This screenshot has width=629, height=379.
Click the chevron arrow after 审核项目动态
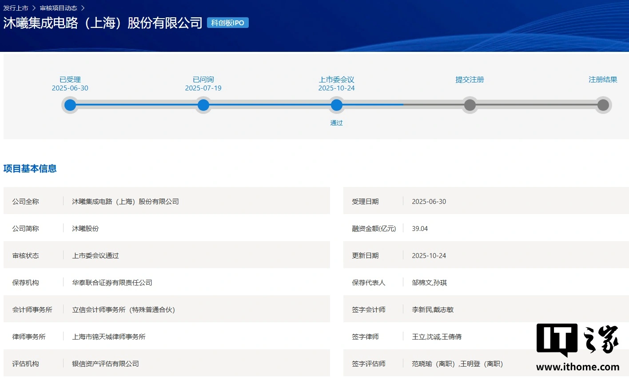coord(83,8)
